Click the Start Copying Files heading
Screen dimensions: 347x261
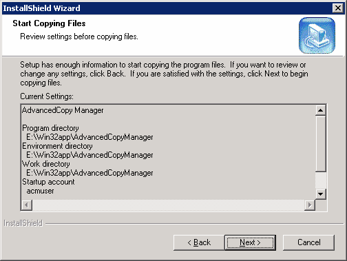pyautogui.click(x=49, y=23)
